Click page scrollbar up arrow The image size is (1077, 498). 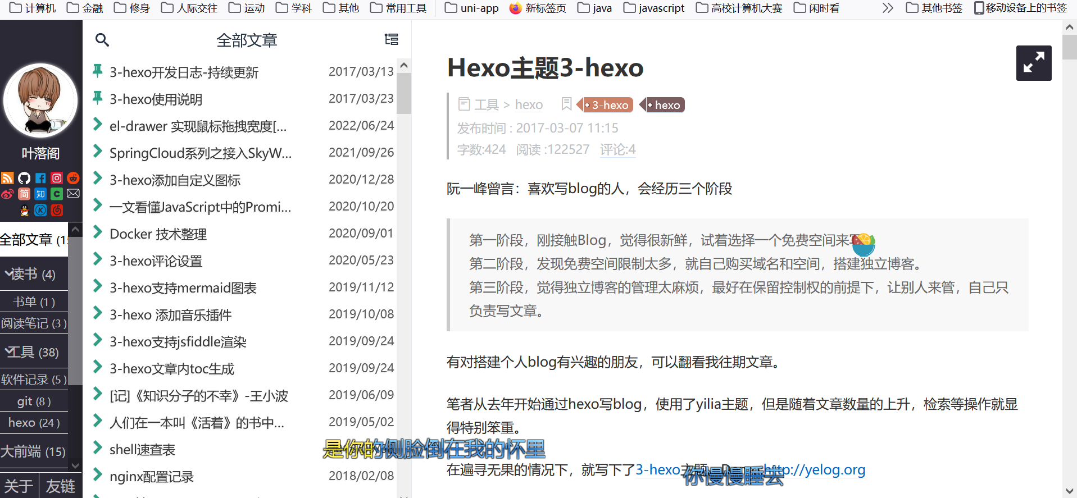[1070, 27]
